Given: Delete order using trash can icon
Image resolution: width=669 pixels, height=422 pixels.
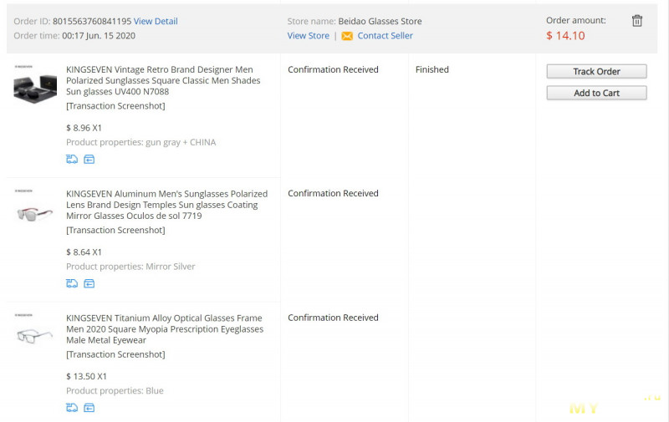Looking at the screenshot, I should point(637,20).
